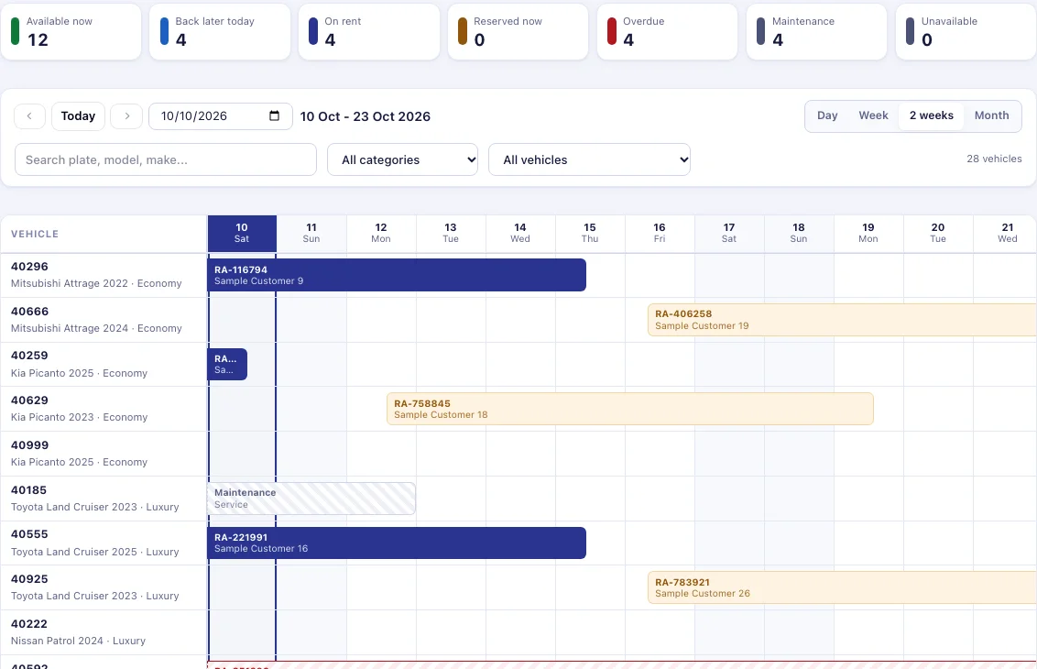This screenshot has height=669, width=1037.
Task: Open booking RA-116794 for Sample Customer 9
Action: tap(397, 275)
